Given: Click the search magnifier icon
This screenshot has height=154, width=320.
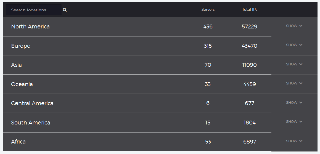Looking at the screenshot, I should tap(65, 10).
